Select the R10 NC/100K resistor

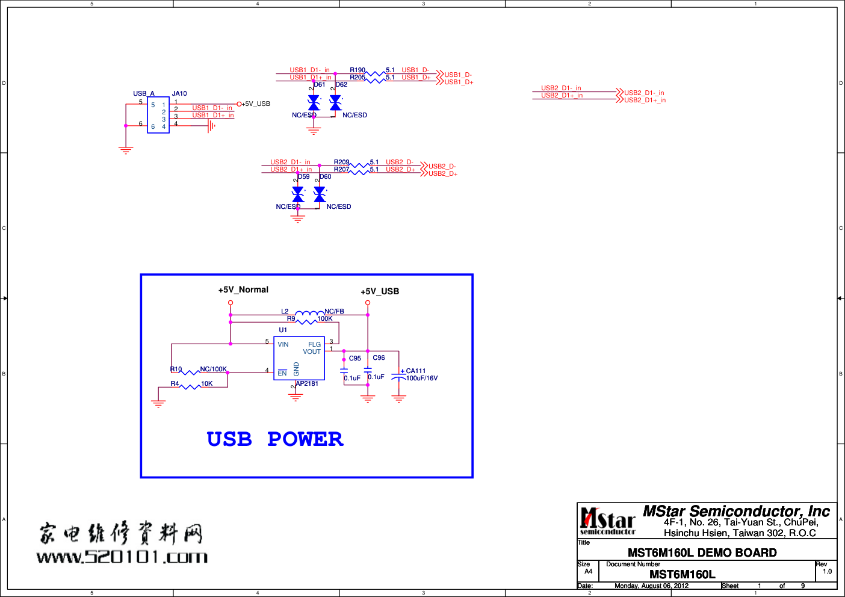[190, 372]
